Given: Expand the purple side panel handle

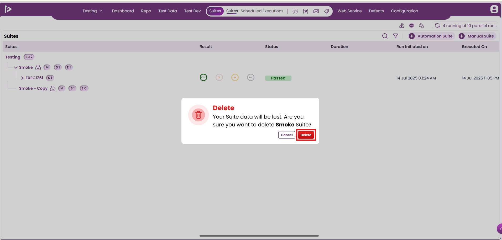Looking at the screenshot, I should 500,229.
